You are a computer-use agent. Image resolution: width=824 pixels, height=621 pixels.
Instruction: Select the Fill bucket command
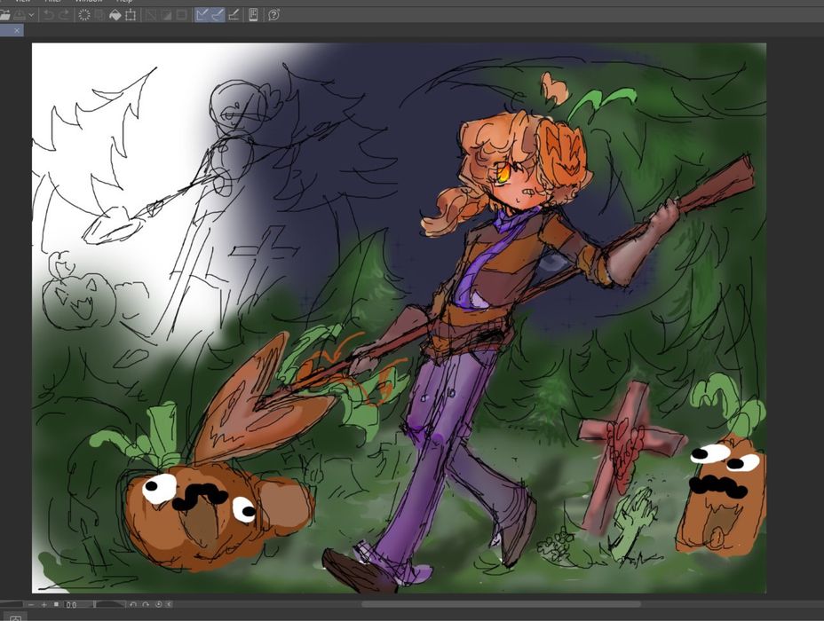click(x=115, y=15)
